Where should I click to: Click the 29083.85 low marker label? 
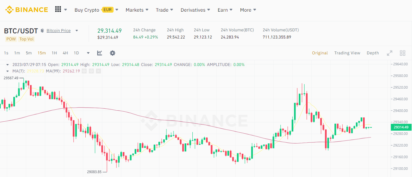tap(94, 172)
